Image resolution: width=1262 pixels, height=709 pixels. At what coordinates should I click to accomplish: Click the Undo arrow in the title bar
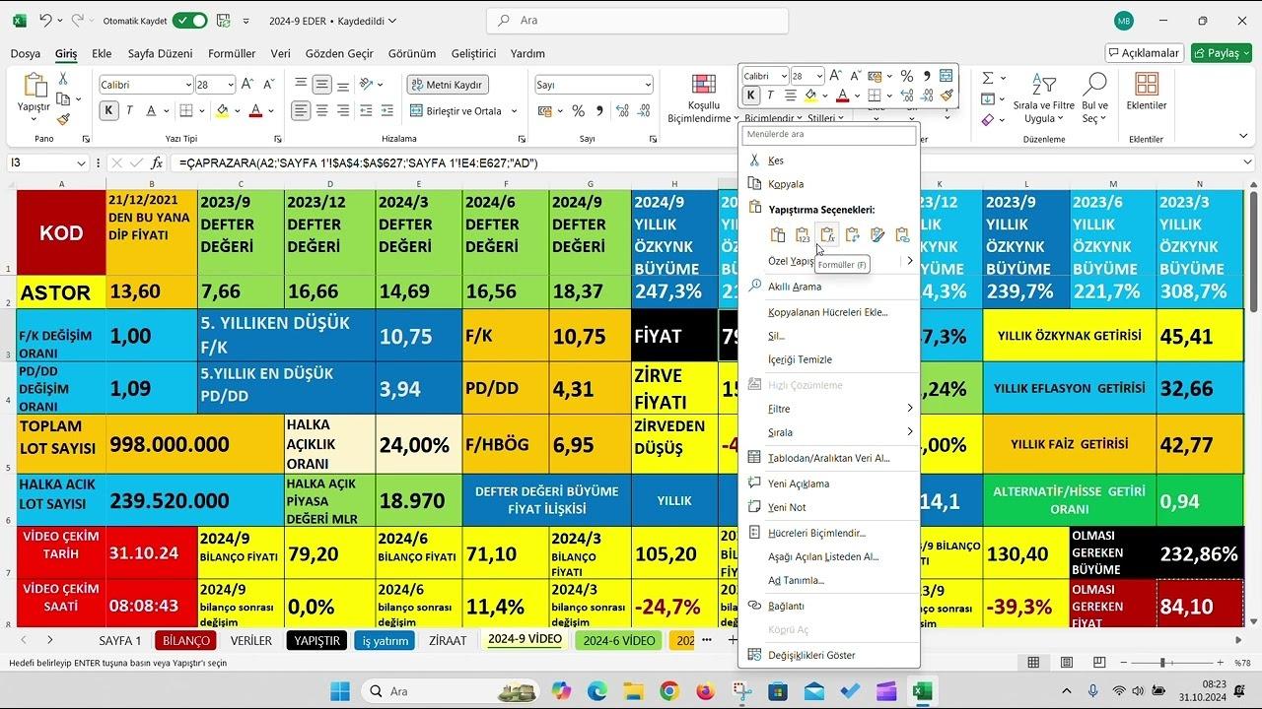point(45,20)
